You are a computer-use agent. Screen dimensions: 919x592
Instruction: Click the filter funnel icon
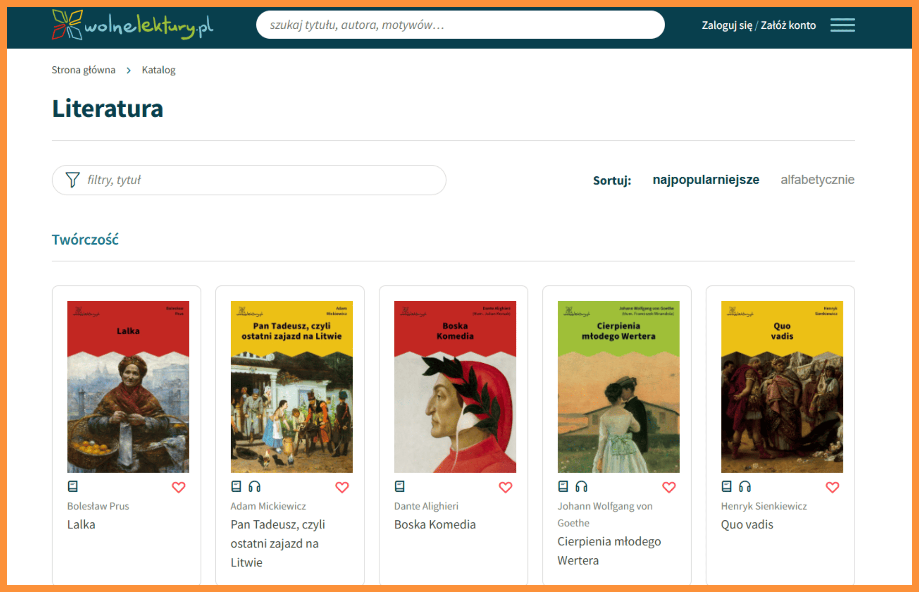click(x=73, y=180)
